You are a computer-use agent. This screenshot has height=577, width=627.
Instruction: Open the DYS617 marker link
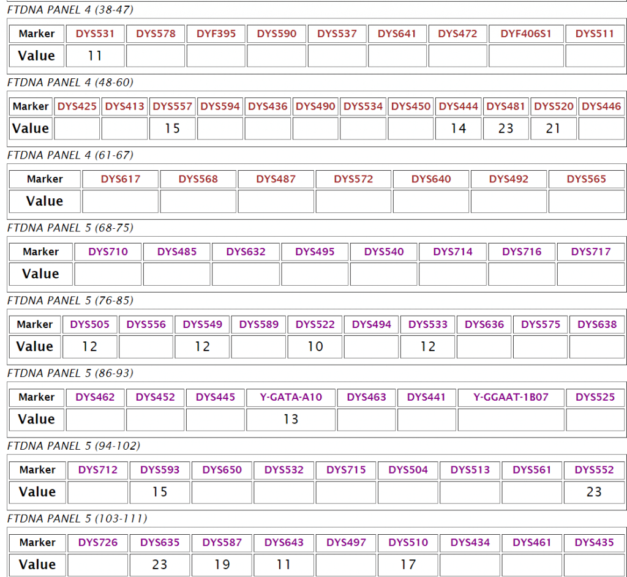click(121, 179)
